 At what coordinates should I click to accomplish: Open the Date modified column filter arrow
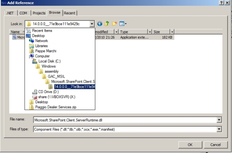point(116,32)
